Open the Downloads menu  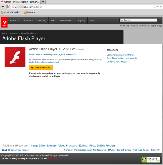tap(65, 20)
